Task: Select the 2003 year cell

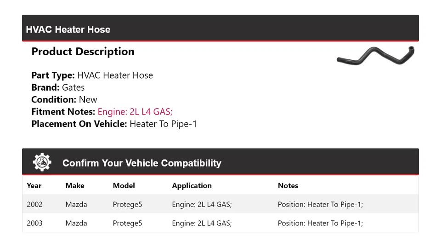Action: click(34, 223)
